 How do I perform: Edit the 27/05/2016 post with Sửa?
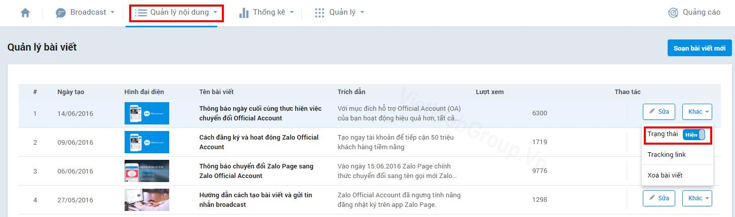tap(659, 198)
